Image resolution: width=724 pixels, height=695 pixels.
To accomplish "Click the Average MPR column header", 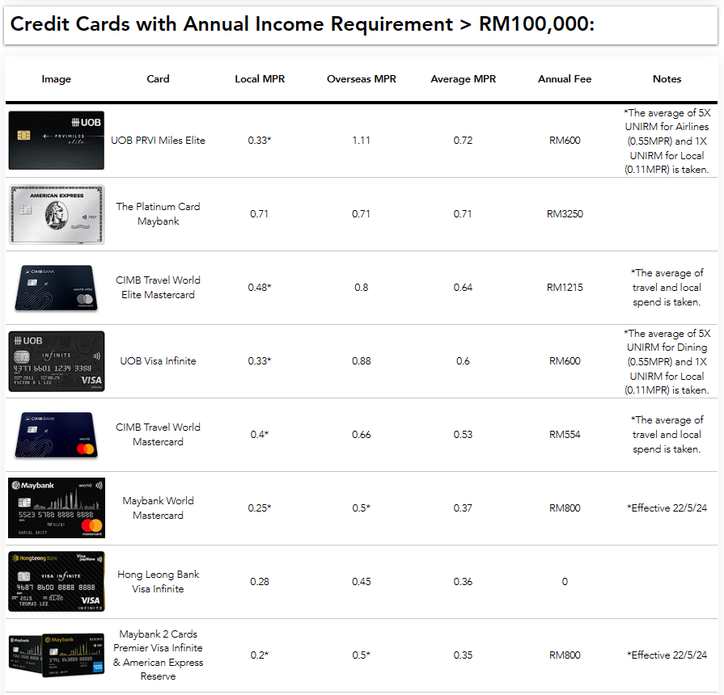I will pos(464,79).
